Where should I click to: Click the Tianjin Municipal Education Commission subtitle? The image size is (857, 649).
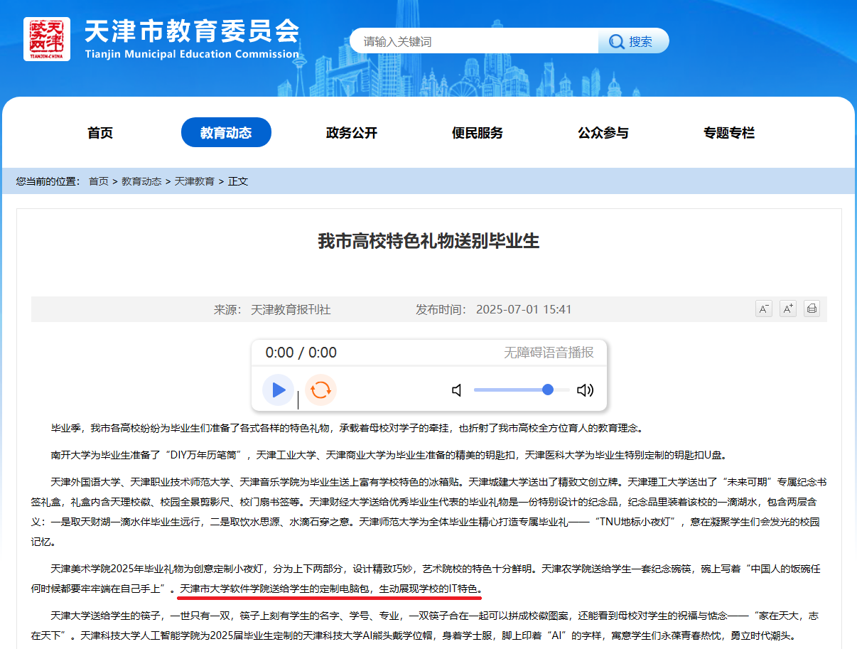tap(192, 54)
